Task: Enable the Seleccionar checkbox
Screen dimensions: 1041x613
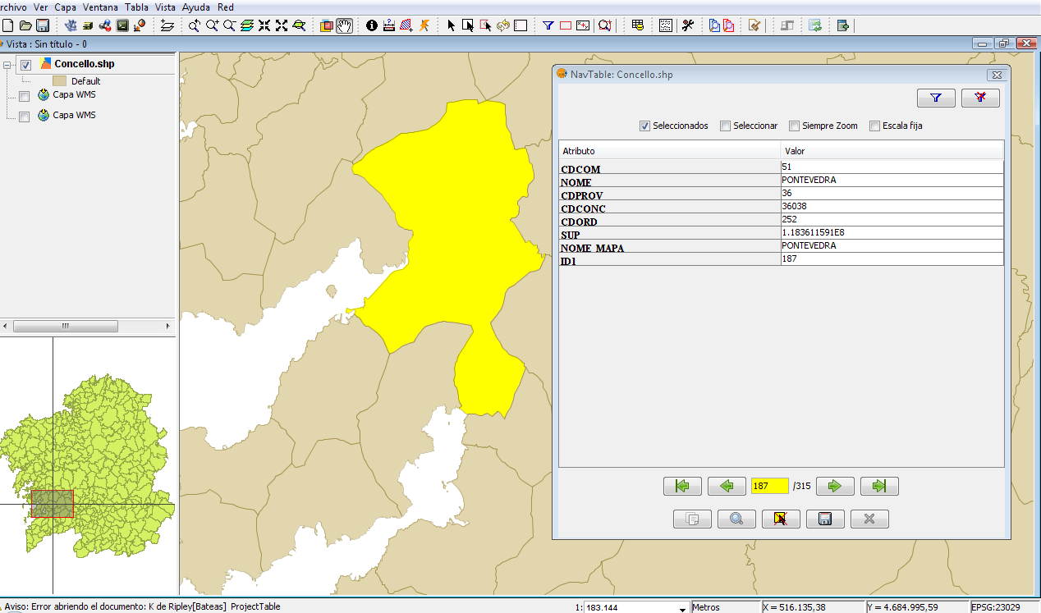Action: pos(725,126)
